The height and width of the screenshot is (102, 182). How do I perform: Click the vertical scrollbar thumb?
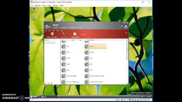[127, 51]
